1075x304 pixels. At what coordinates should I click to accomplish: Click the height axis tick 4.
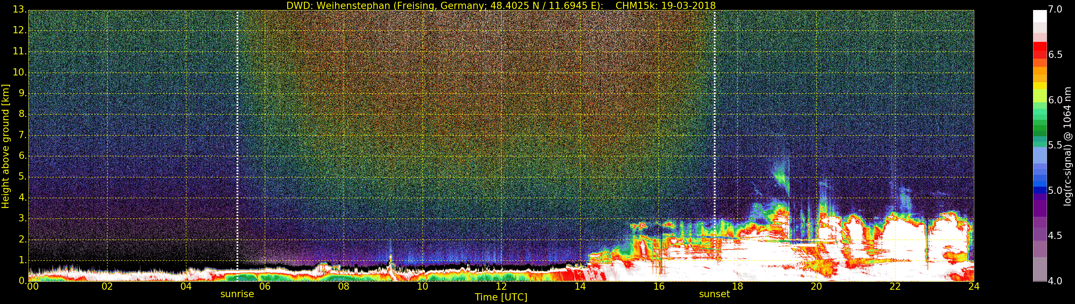tap(22, 197)
